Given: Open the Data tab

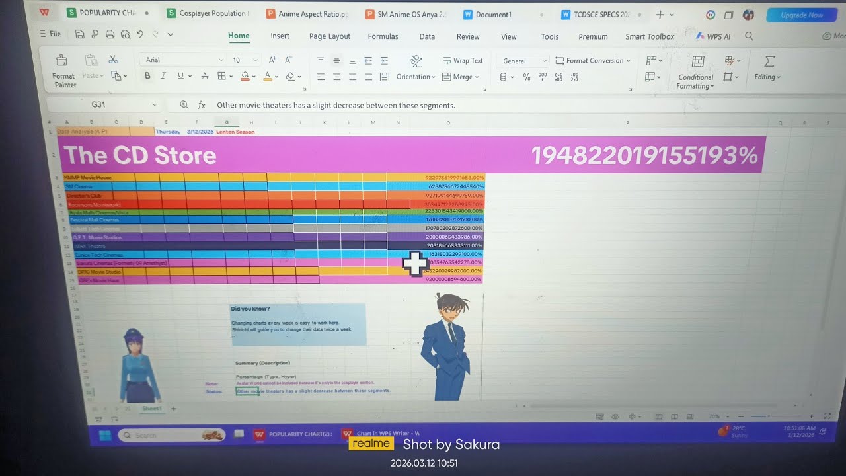Looking at the screenshot, I should coord(427,36).
